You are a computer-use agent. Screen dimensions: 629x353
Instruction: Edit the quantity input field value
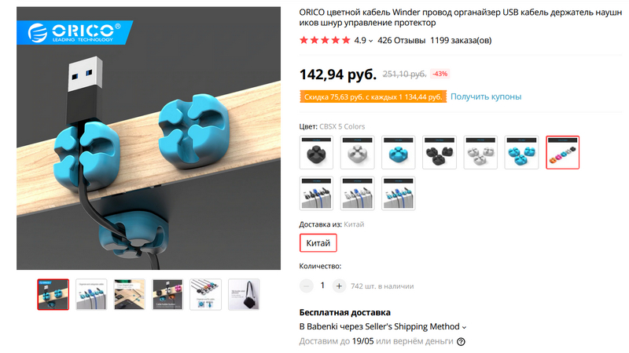(322, 286)
